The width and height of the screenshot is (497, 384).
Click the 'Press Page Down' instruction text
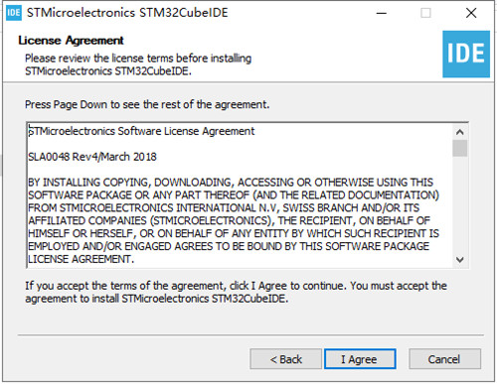[147, 104]
